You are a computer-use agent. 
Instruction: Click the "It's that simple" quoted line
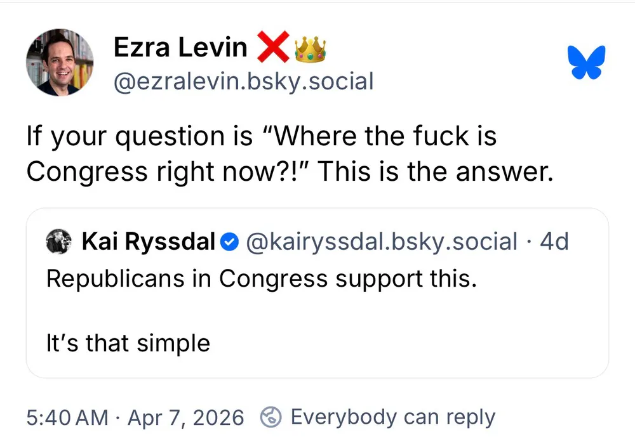coord(128,343)
